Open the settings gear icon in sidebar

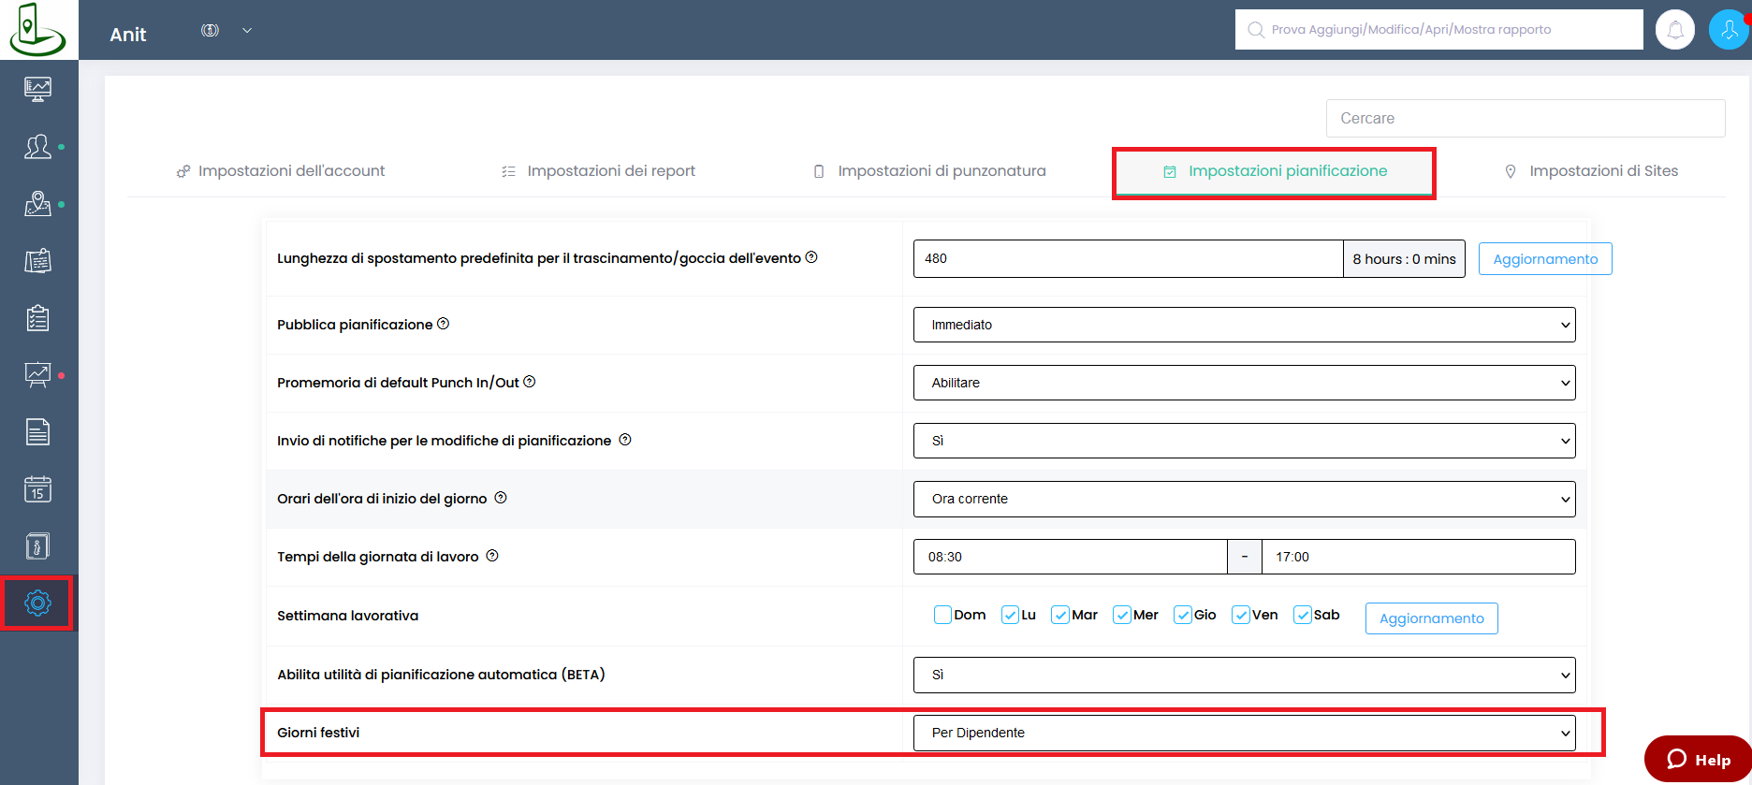pyautogui.click(x=37, y=603)
